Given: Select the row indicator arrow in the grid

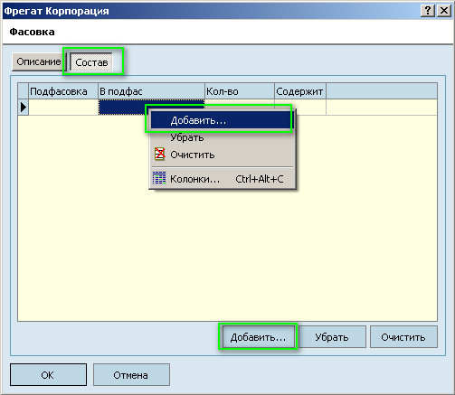Looking at the screenshot, I should tap(24, 108).
